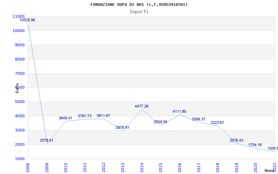This screenshot has width=278, height=174.
Task: Click the 2011 x-axis year label
Action: pos(85,167)
